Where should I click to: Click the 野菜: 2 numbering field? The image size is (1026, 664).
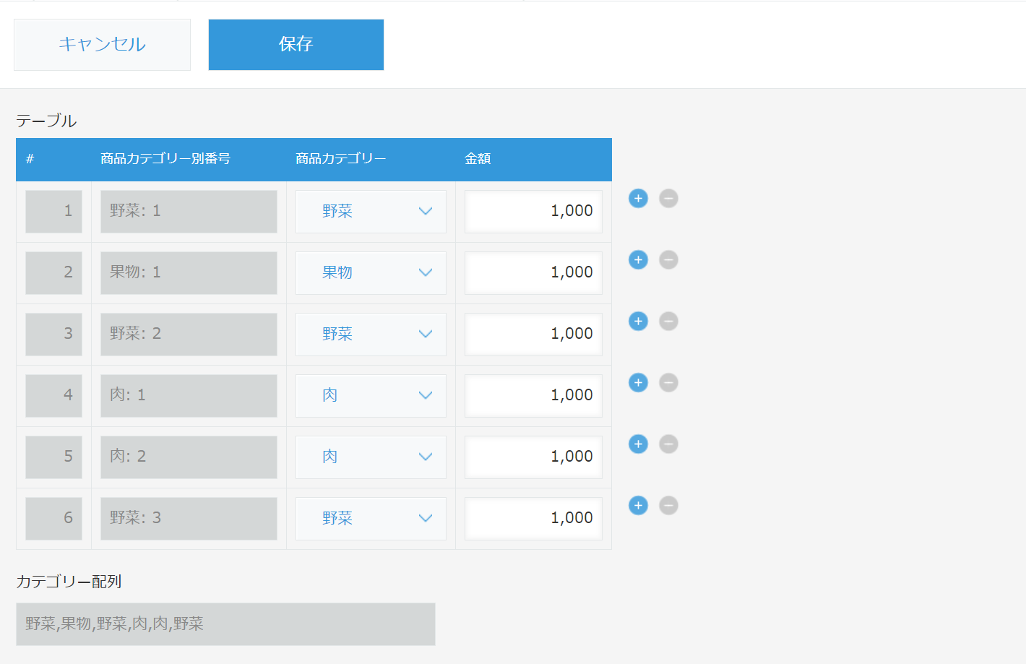coord(189,335)
